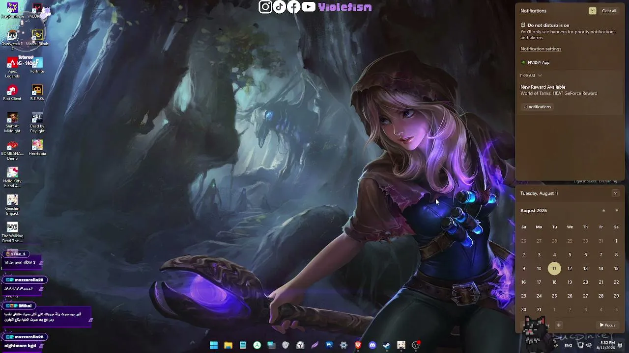Screen dimensions: 629x353
Task: Select The Walking Dead desktop shortcut
Action: coord(12,232)
